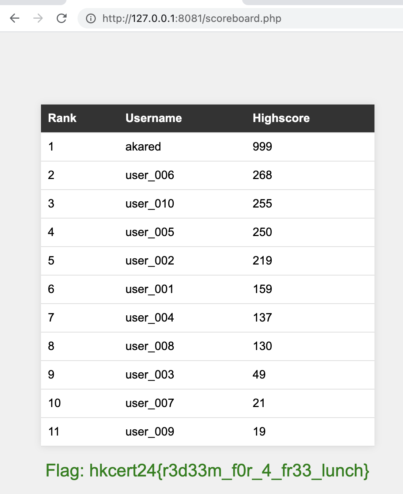Click the user_003 row

pyautogui.click(x=208, y=375)
